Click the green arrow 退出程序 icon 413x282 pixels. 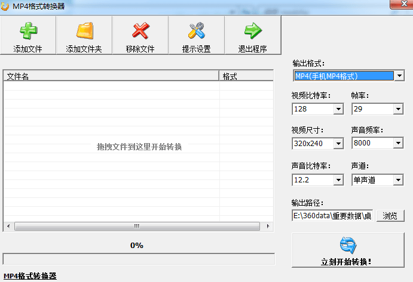[x=253, y=30]
